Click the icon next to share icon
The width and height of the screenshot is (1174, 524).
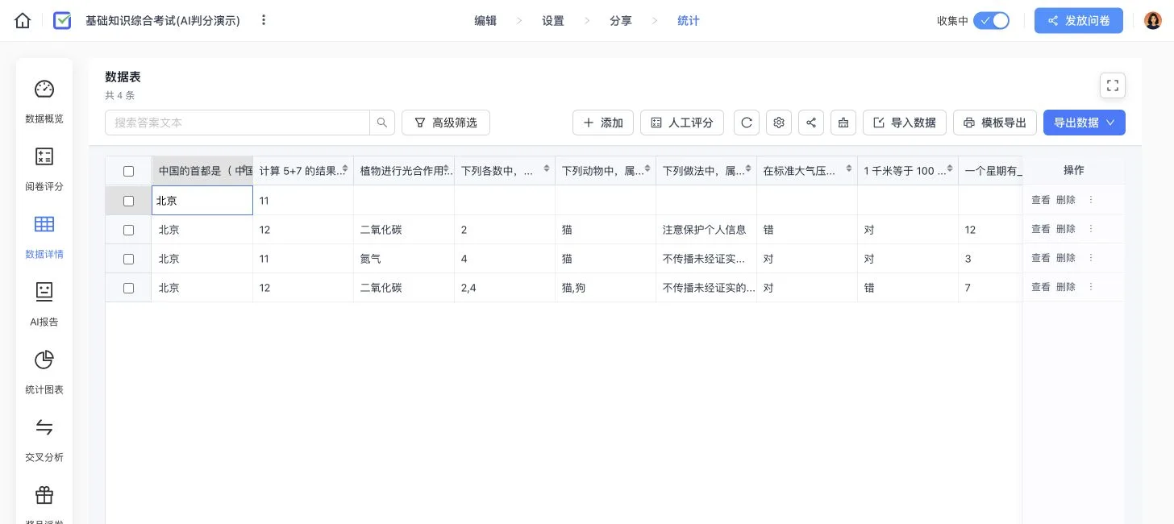pyautogui.click(x=843, y=123)
